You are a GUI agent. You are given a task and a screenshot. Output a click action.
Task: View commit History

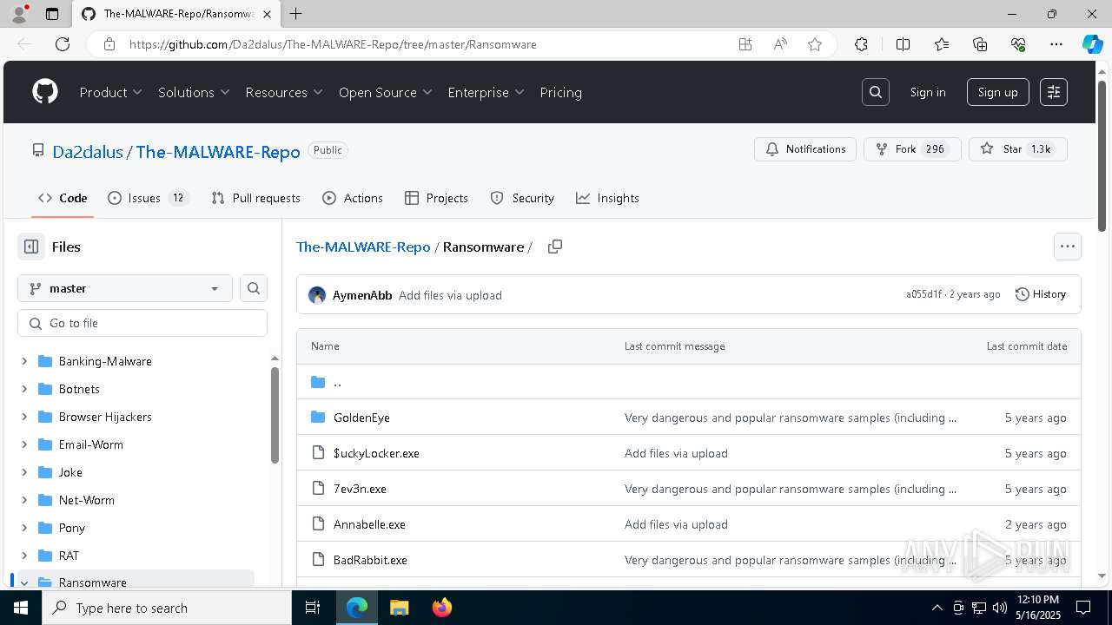point(1041,294)
